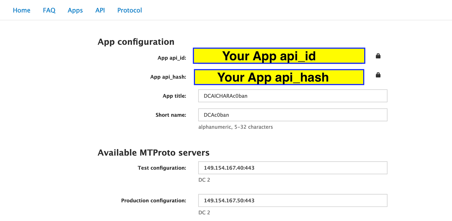Focus the Short name field with DCAc0ban

pos(293,115)
